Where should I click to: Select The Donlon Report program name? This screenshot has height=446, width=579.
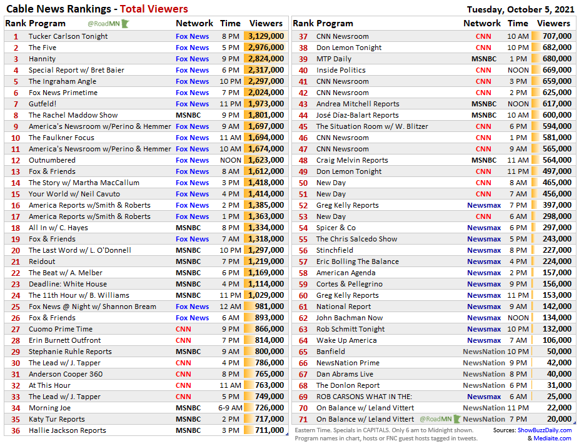click(348, 385)
